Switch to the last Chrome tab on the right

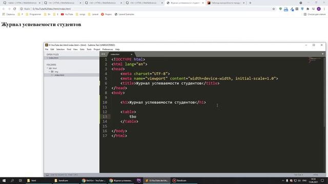(227, 3)
